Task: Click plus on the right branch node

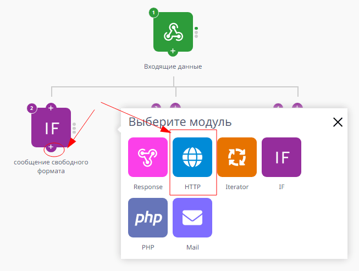Action: (x=297, y=107)
